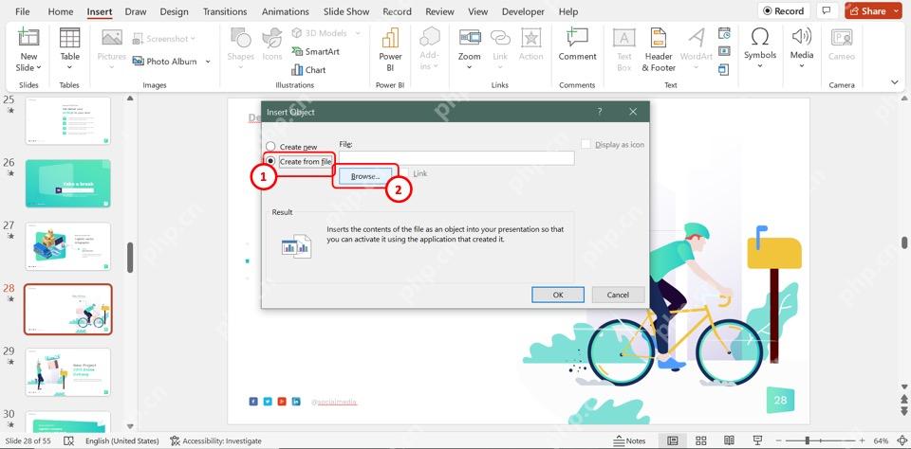Open the Add-ins icon

point(429,38)
